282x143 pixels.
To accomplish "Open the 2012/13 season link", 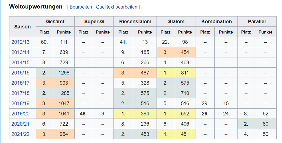I will click(20, 42).
